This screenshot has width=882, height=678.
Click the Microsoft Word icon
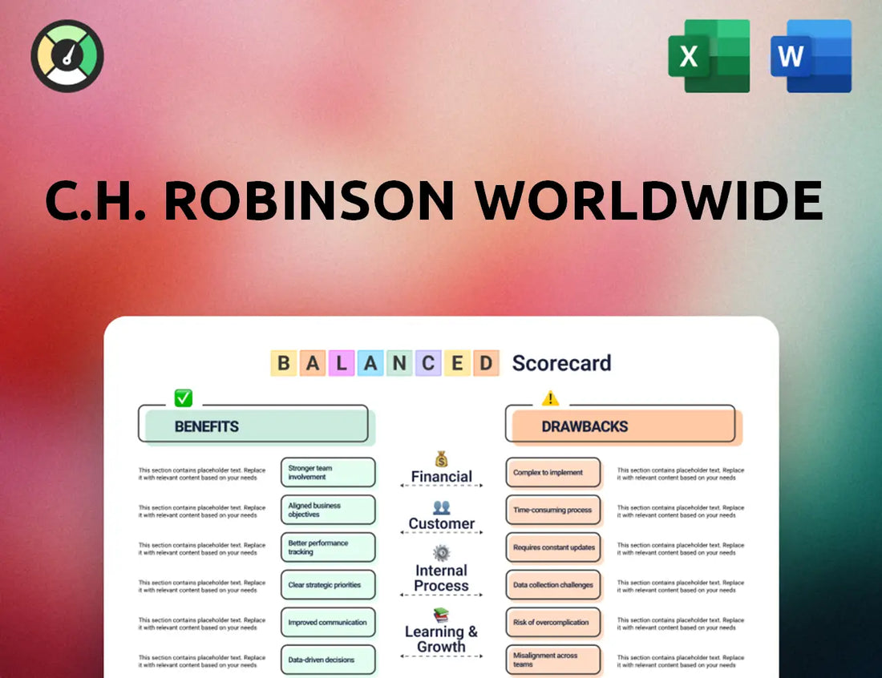coord(811,55)
